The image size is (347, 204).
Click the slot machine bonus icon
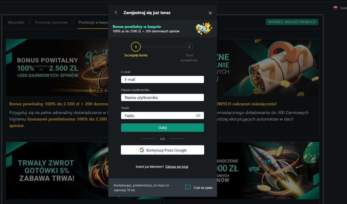(x=204, y=28)
